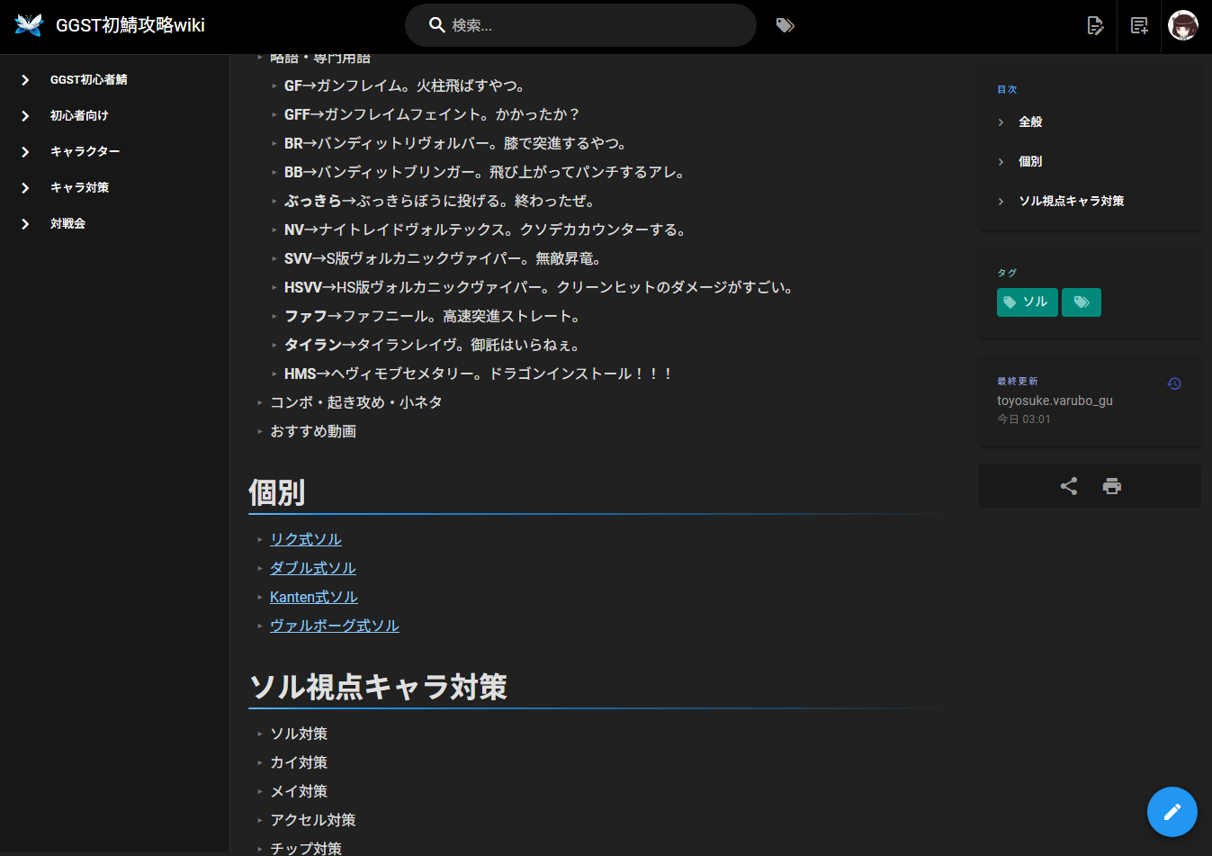Open the tags browser icon beside search
The width and height of the screenshot is (1212, 856).
786,25
